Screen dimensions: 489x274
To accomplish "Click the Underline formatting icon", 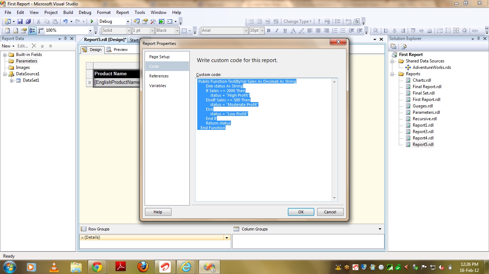I will [x=285, y=31].
